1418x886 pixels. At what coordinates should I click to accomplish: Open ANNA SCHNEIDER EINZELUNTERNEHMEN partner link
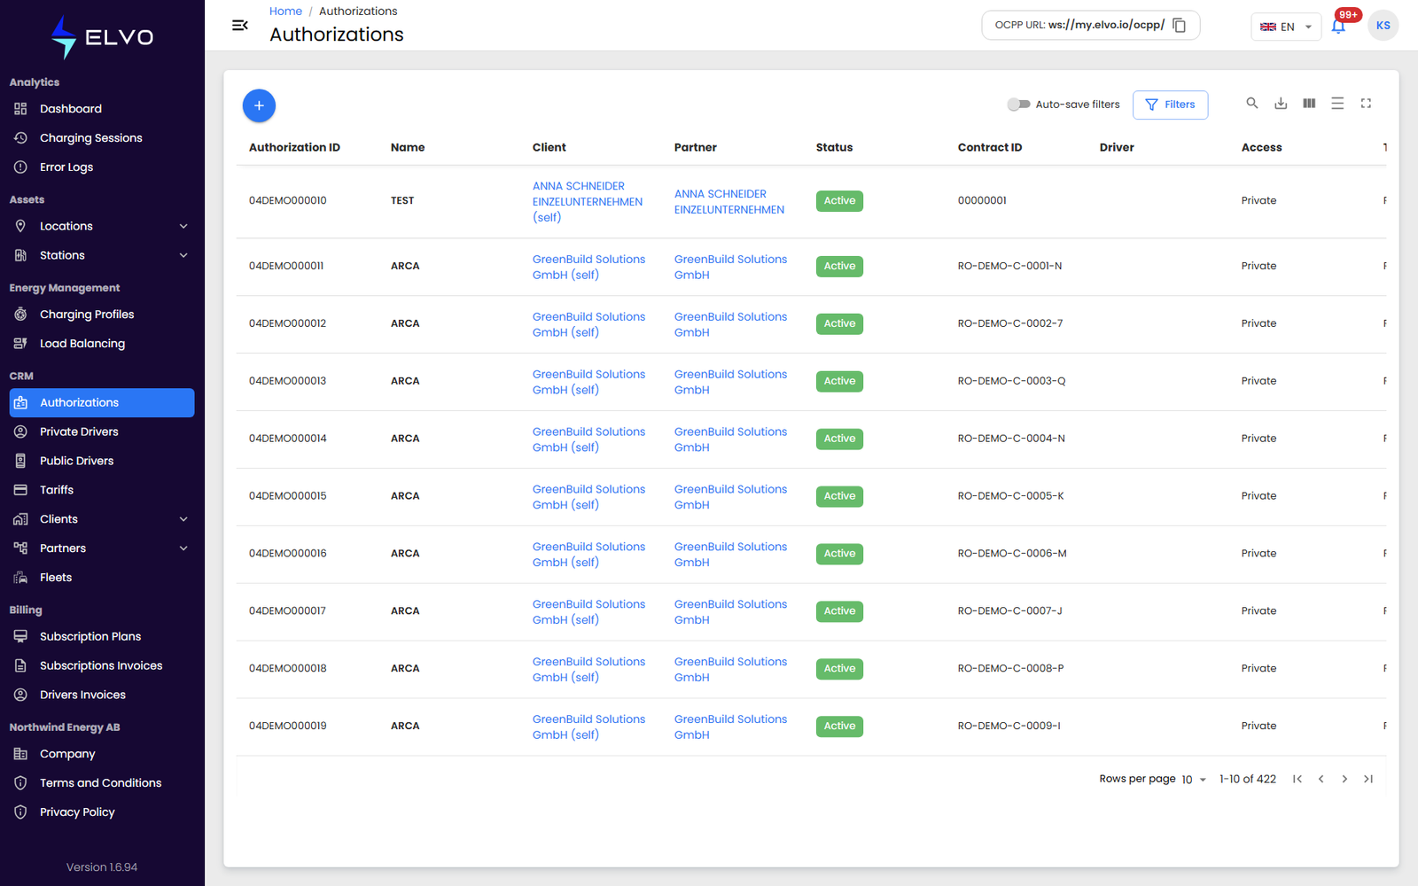pos(728,202)
